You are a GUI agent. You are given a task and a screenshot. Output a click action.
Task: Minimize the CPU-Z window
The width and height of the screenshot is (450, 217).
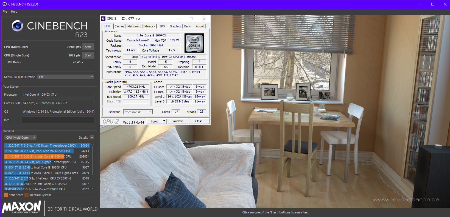coord(179,19)
